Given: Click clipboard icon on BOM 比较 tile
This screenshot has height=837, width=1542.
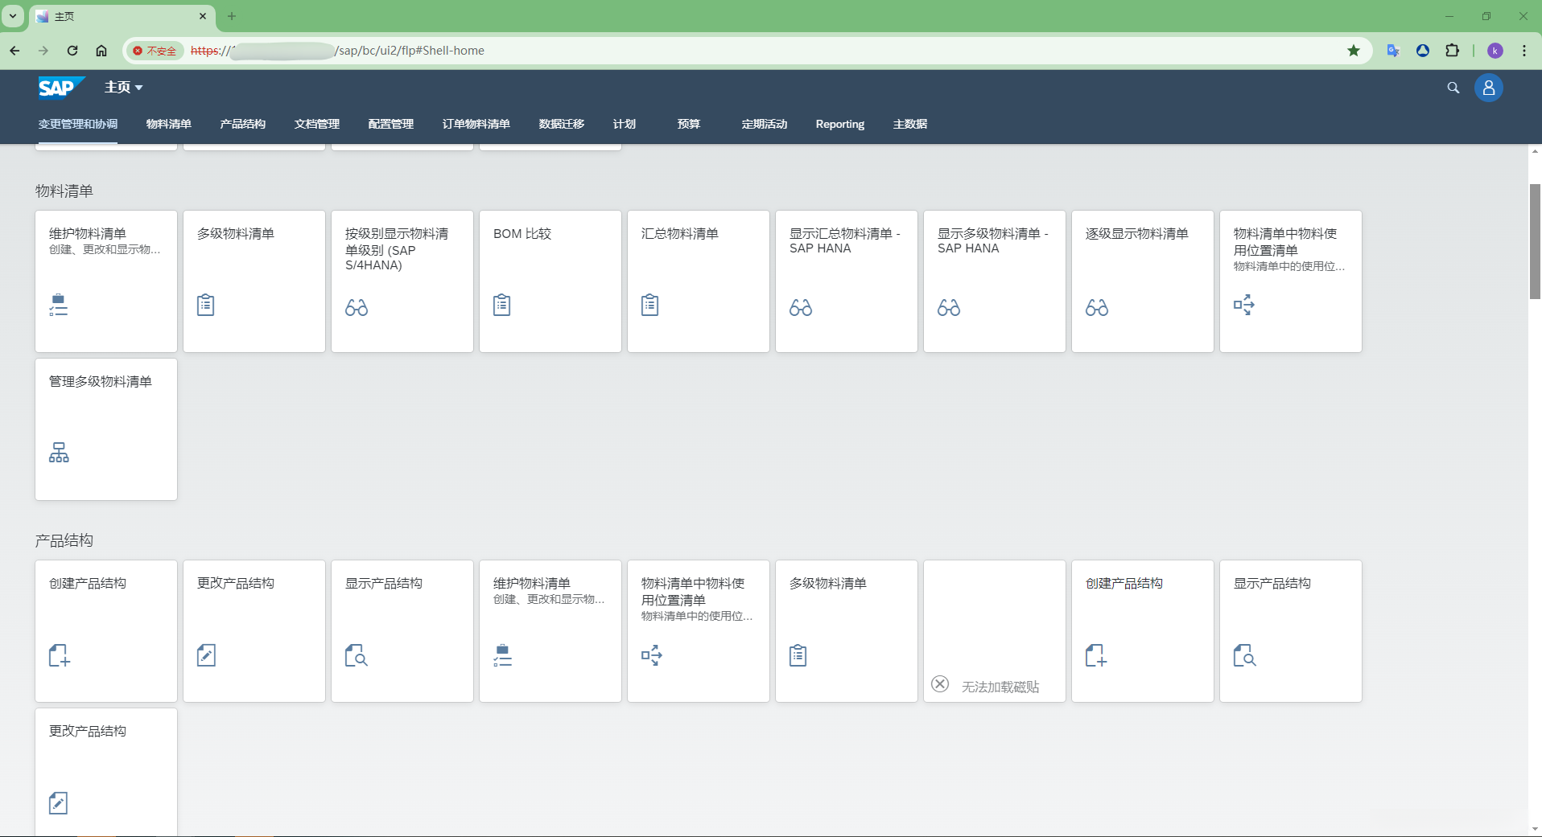Looking at the screenshot, I should click(502, 305).
